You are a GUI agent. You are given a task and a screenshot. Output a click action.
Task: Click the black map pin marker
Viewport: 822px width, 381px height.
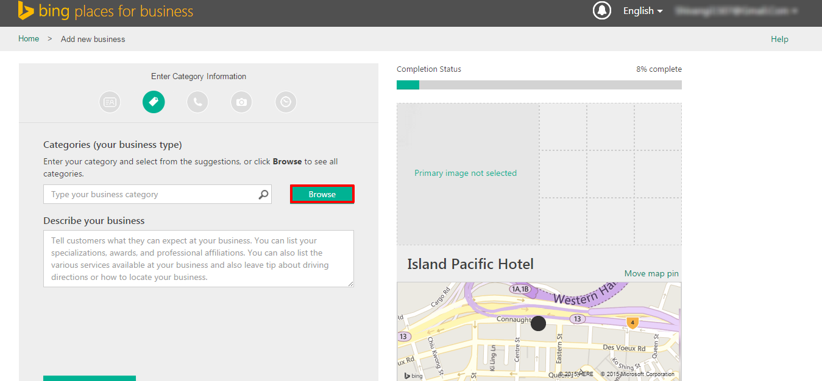[538, 323]
